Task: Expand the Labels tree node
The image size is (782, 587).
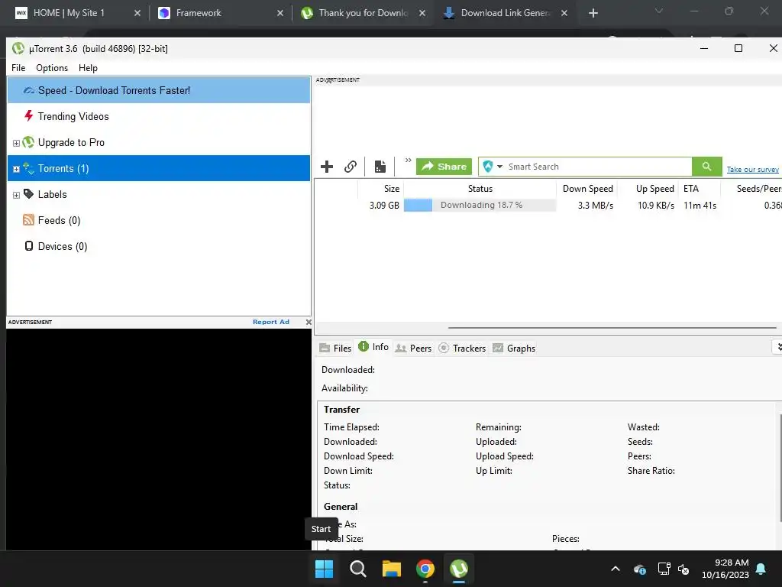Action: coord(16,195)
